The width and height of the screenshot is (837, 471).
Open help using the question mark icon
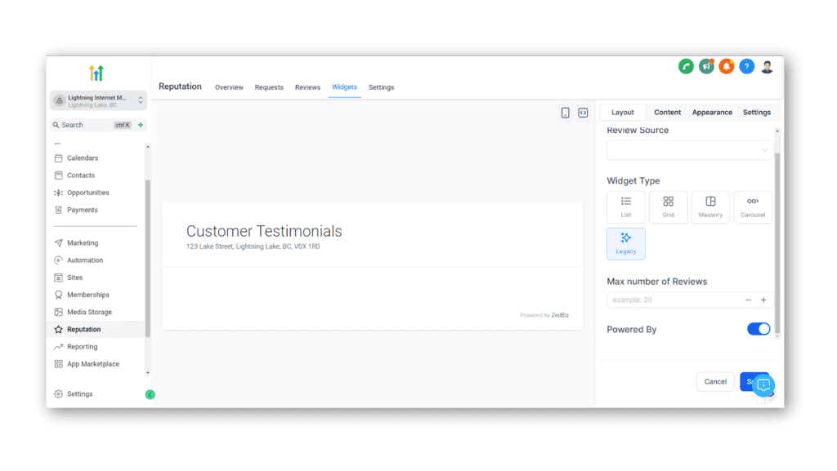click(x=746, y=66)
